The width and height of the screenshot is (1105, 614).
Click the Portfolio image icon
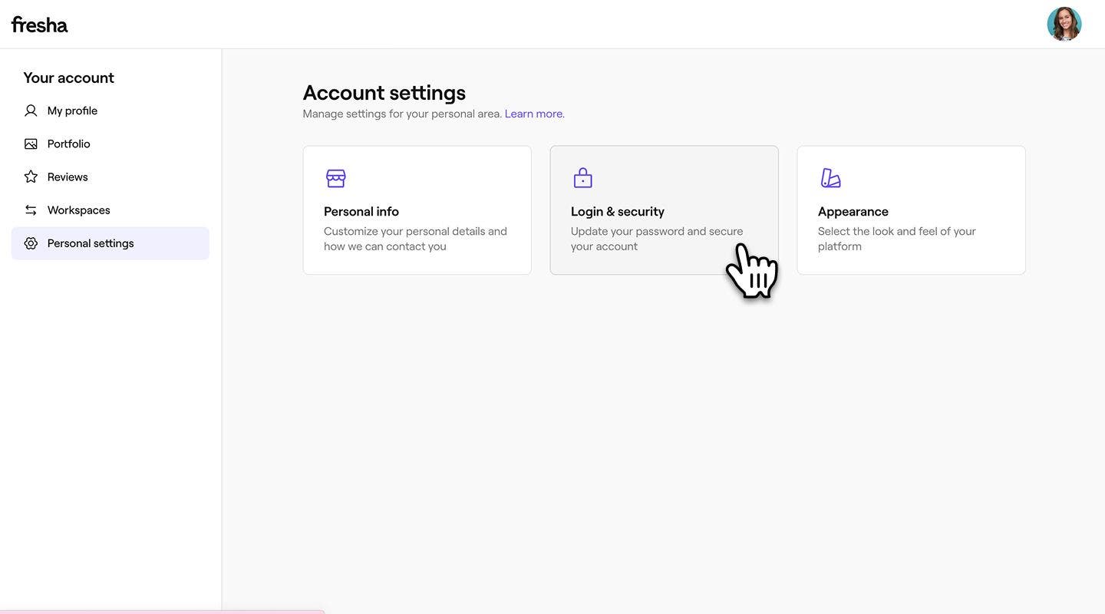31,144
